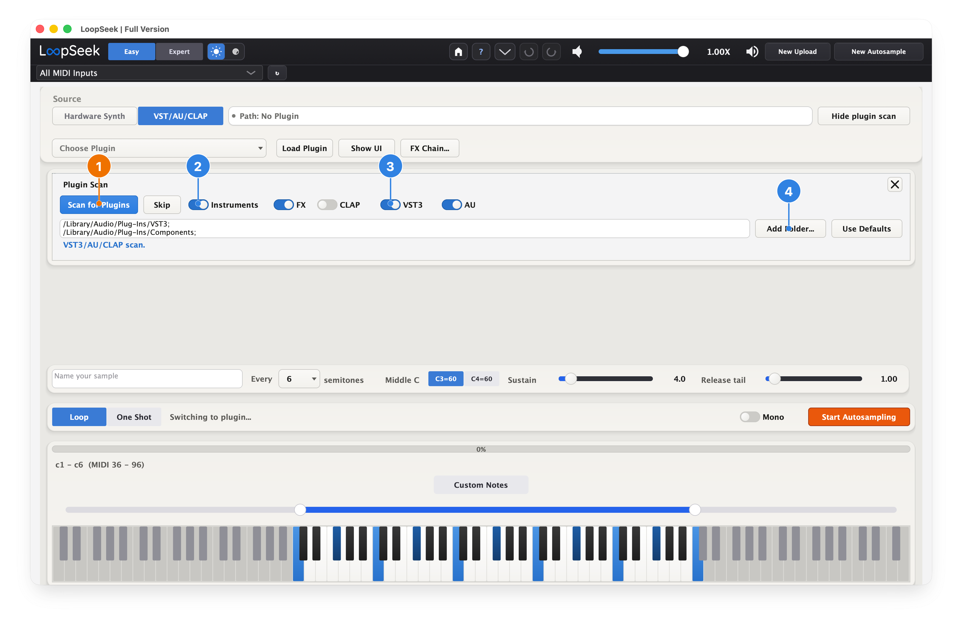Click the Name your sample field
This screenshot has width=962, height=626.
pyautogui.click(x=147, y=379)
